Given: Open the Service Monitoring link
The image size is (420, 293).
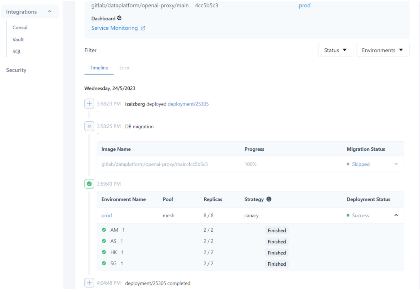Looking at the screenshot, I should (115, 28).
